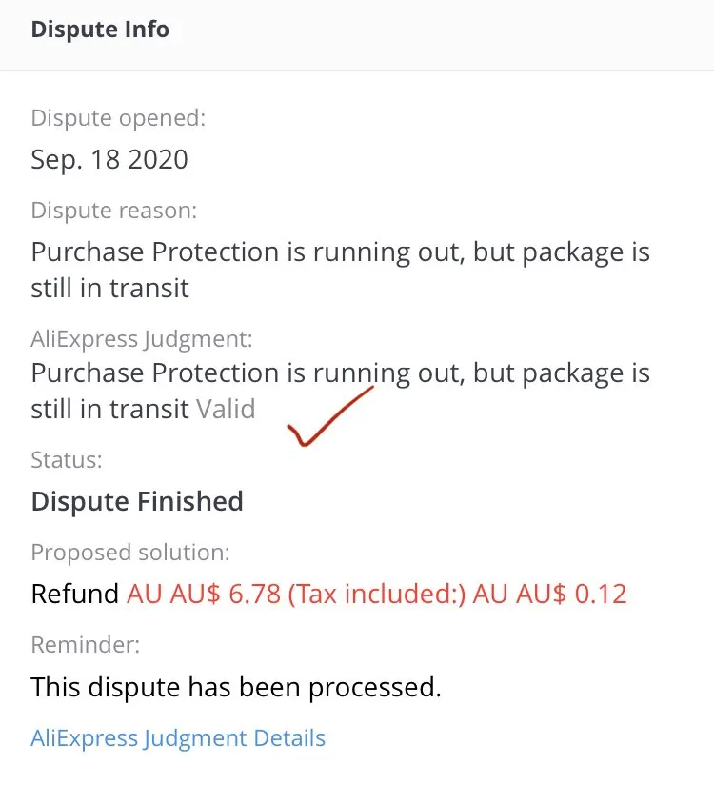Click the "Proposed solution:" label
Screen dimensions: 714x786
(129, 553)
